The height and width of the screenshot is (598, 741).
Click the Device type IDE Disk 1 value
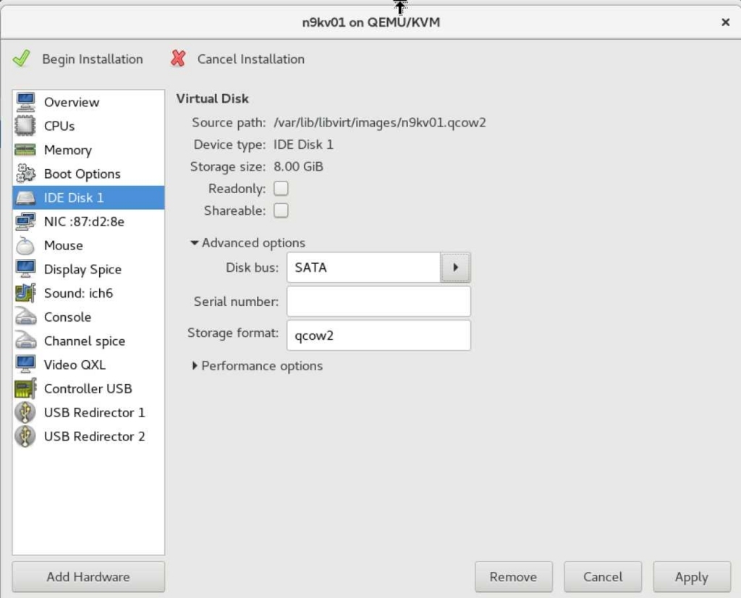click(x=303, y=144)
